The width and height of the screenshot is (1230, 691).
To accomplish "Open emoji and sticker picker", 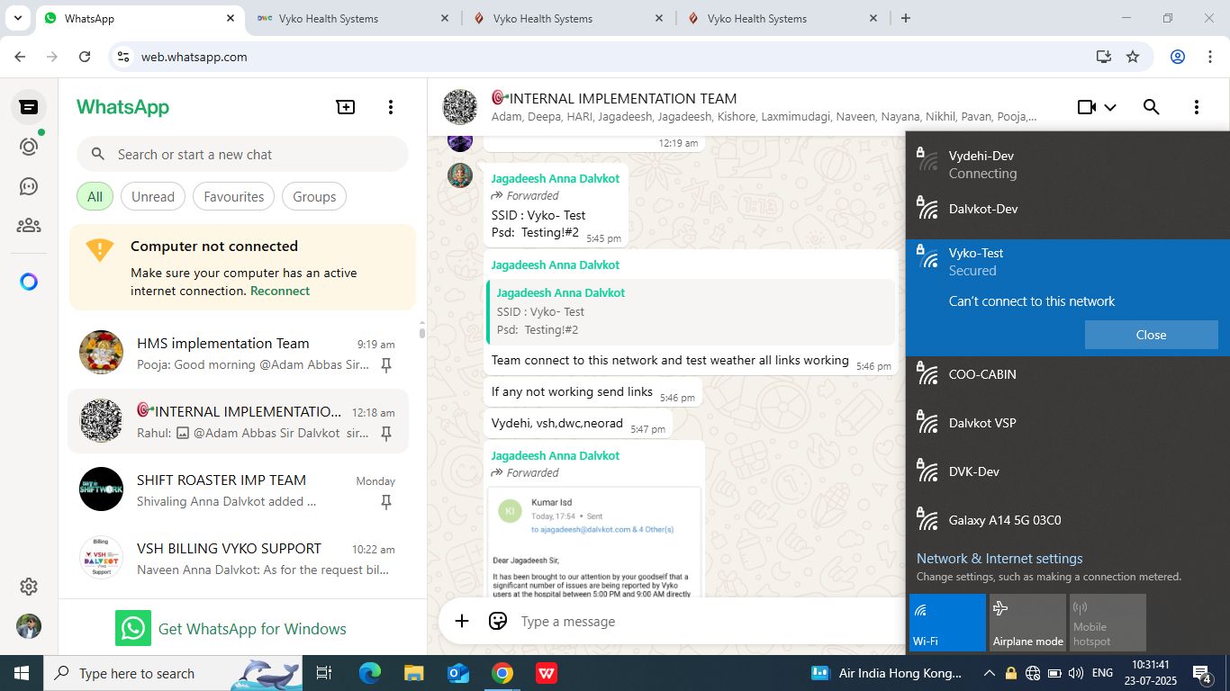I will click(x=498, y=621).
